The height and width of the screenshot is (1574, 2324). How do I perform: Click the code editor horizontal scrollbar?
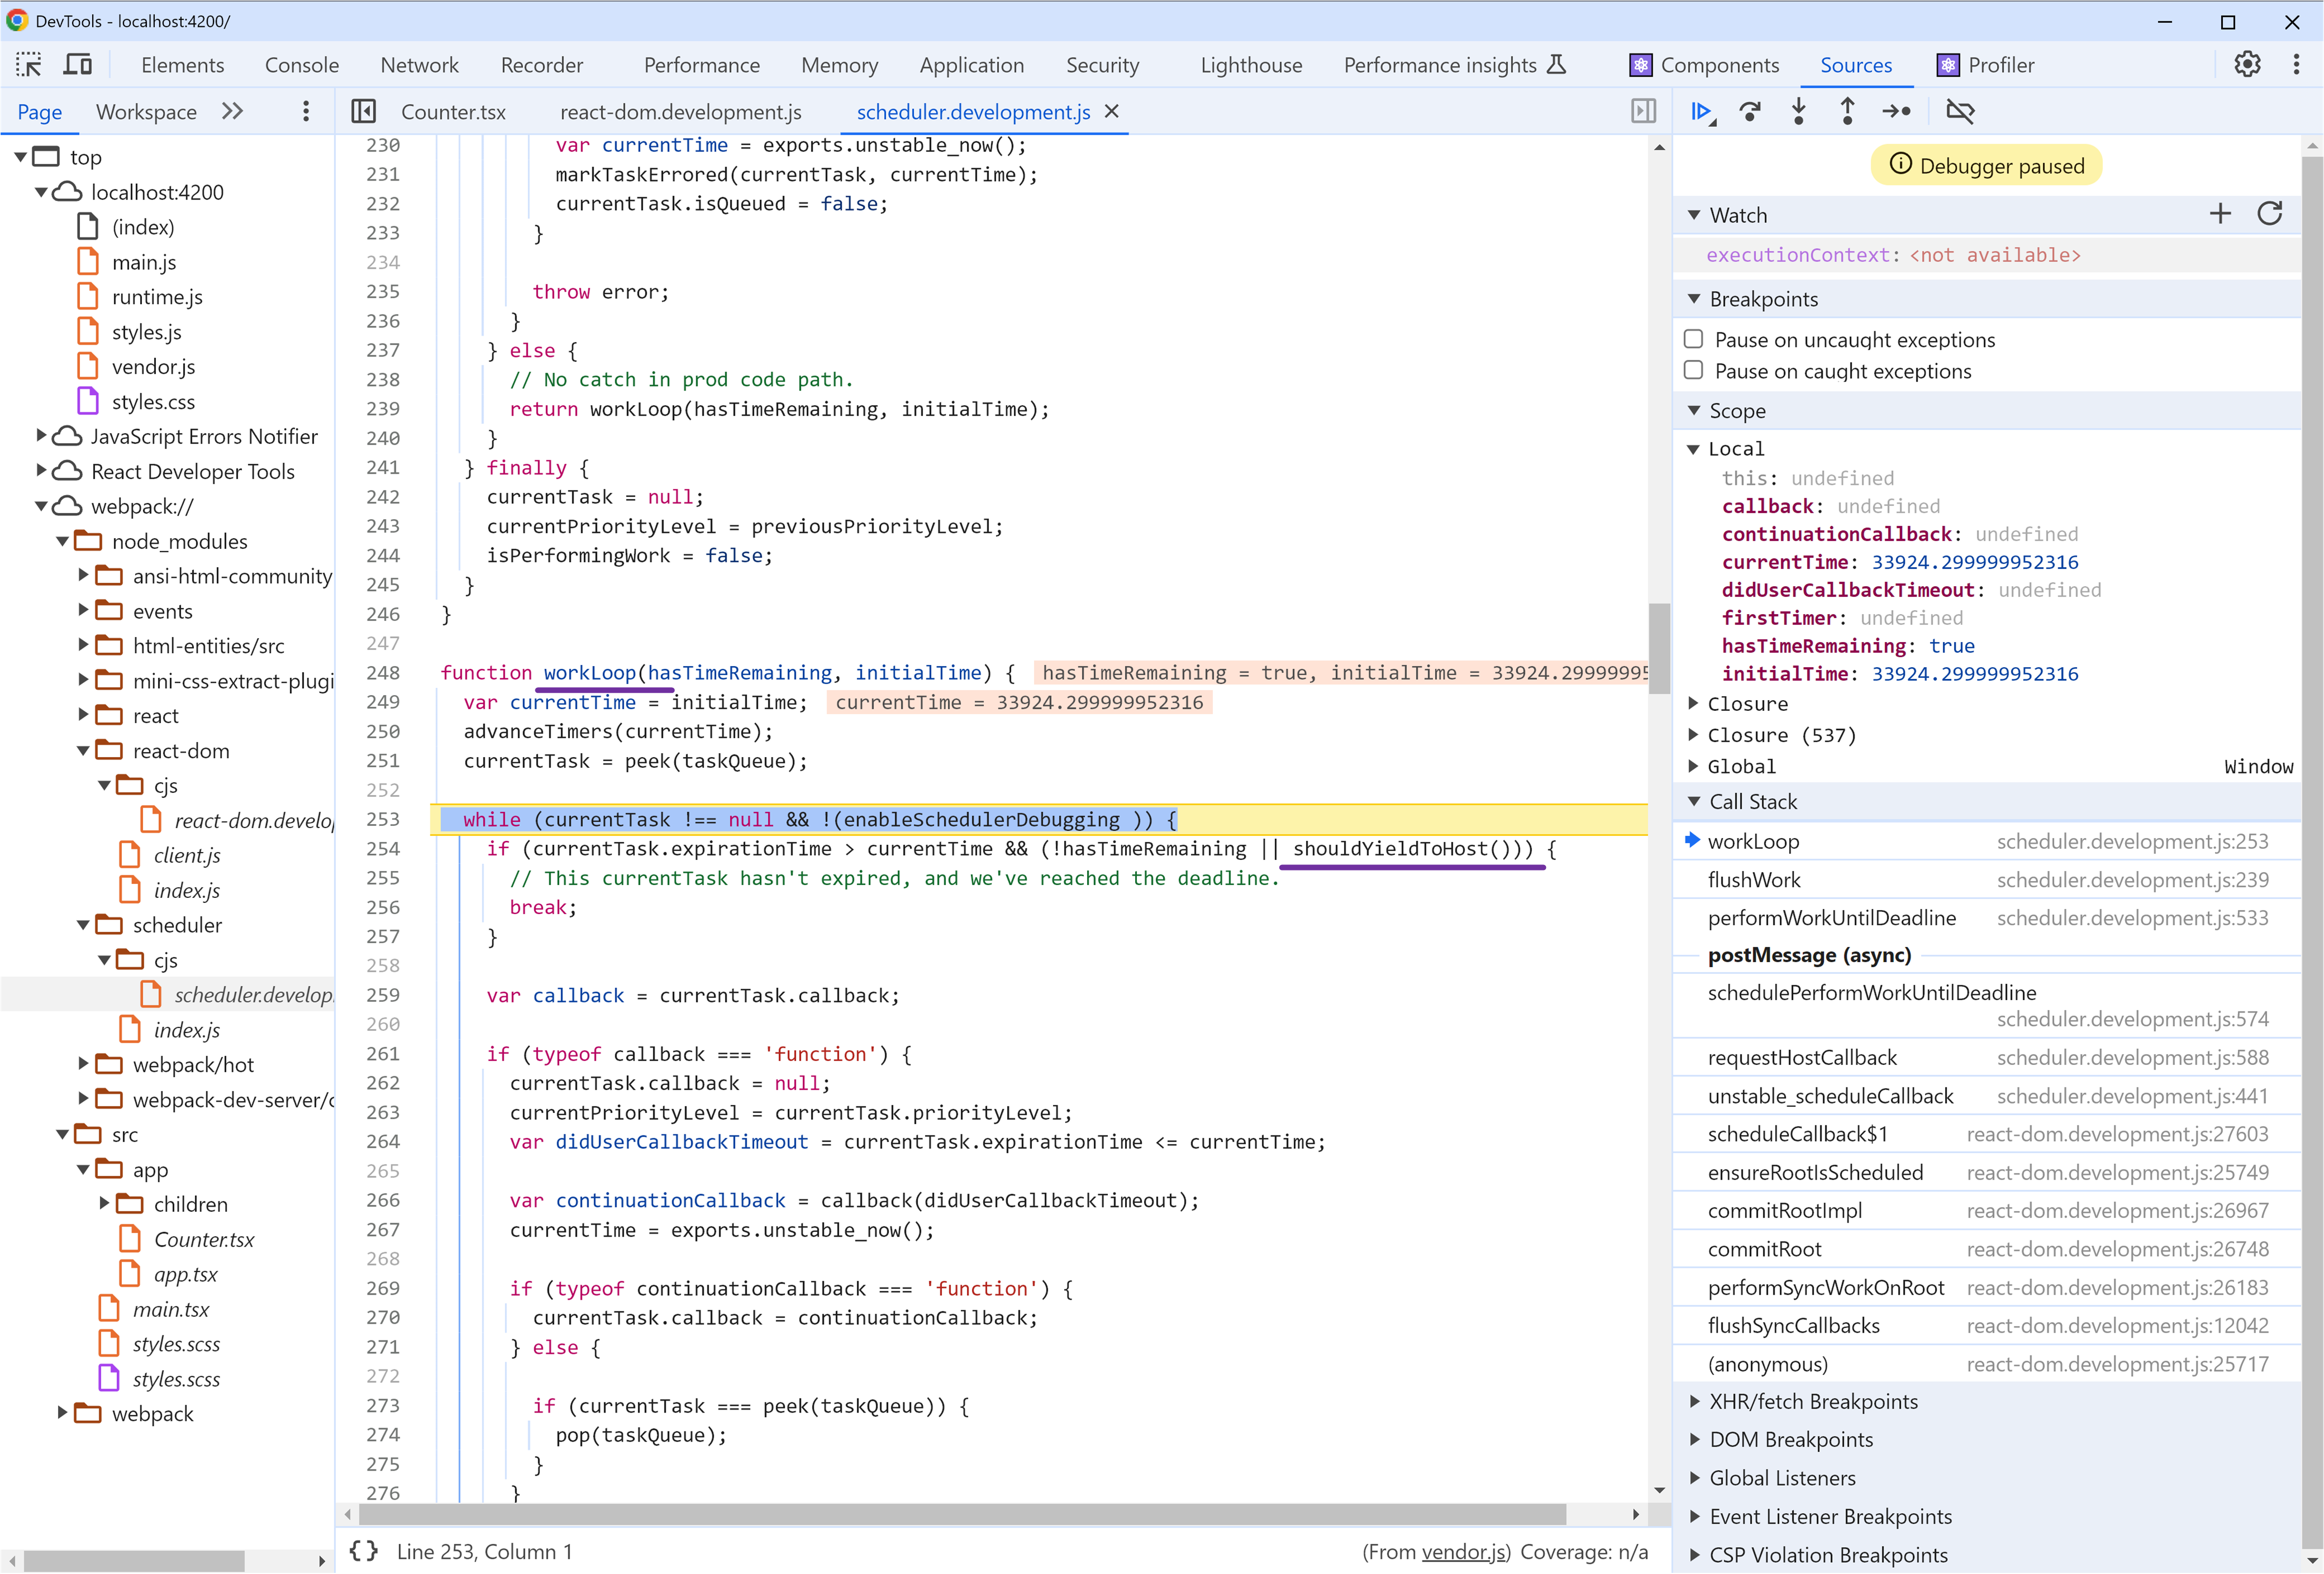coord(961,1514)
